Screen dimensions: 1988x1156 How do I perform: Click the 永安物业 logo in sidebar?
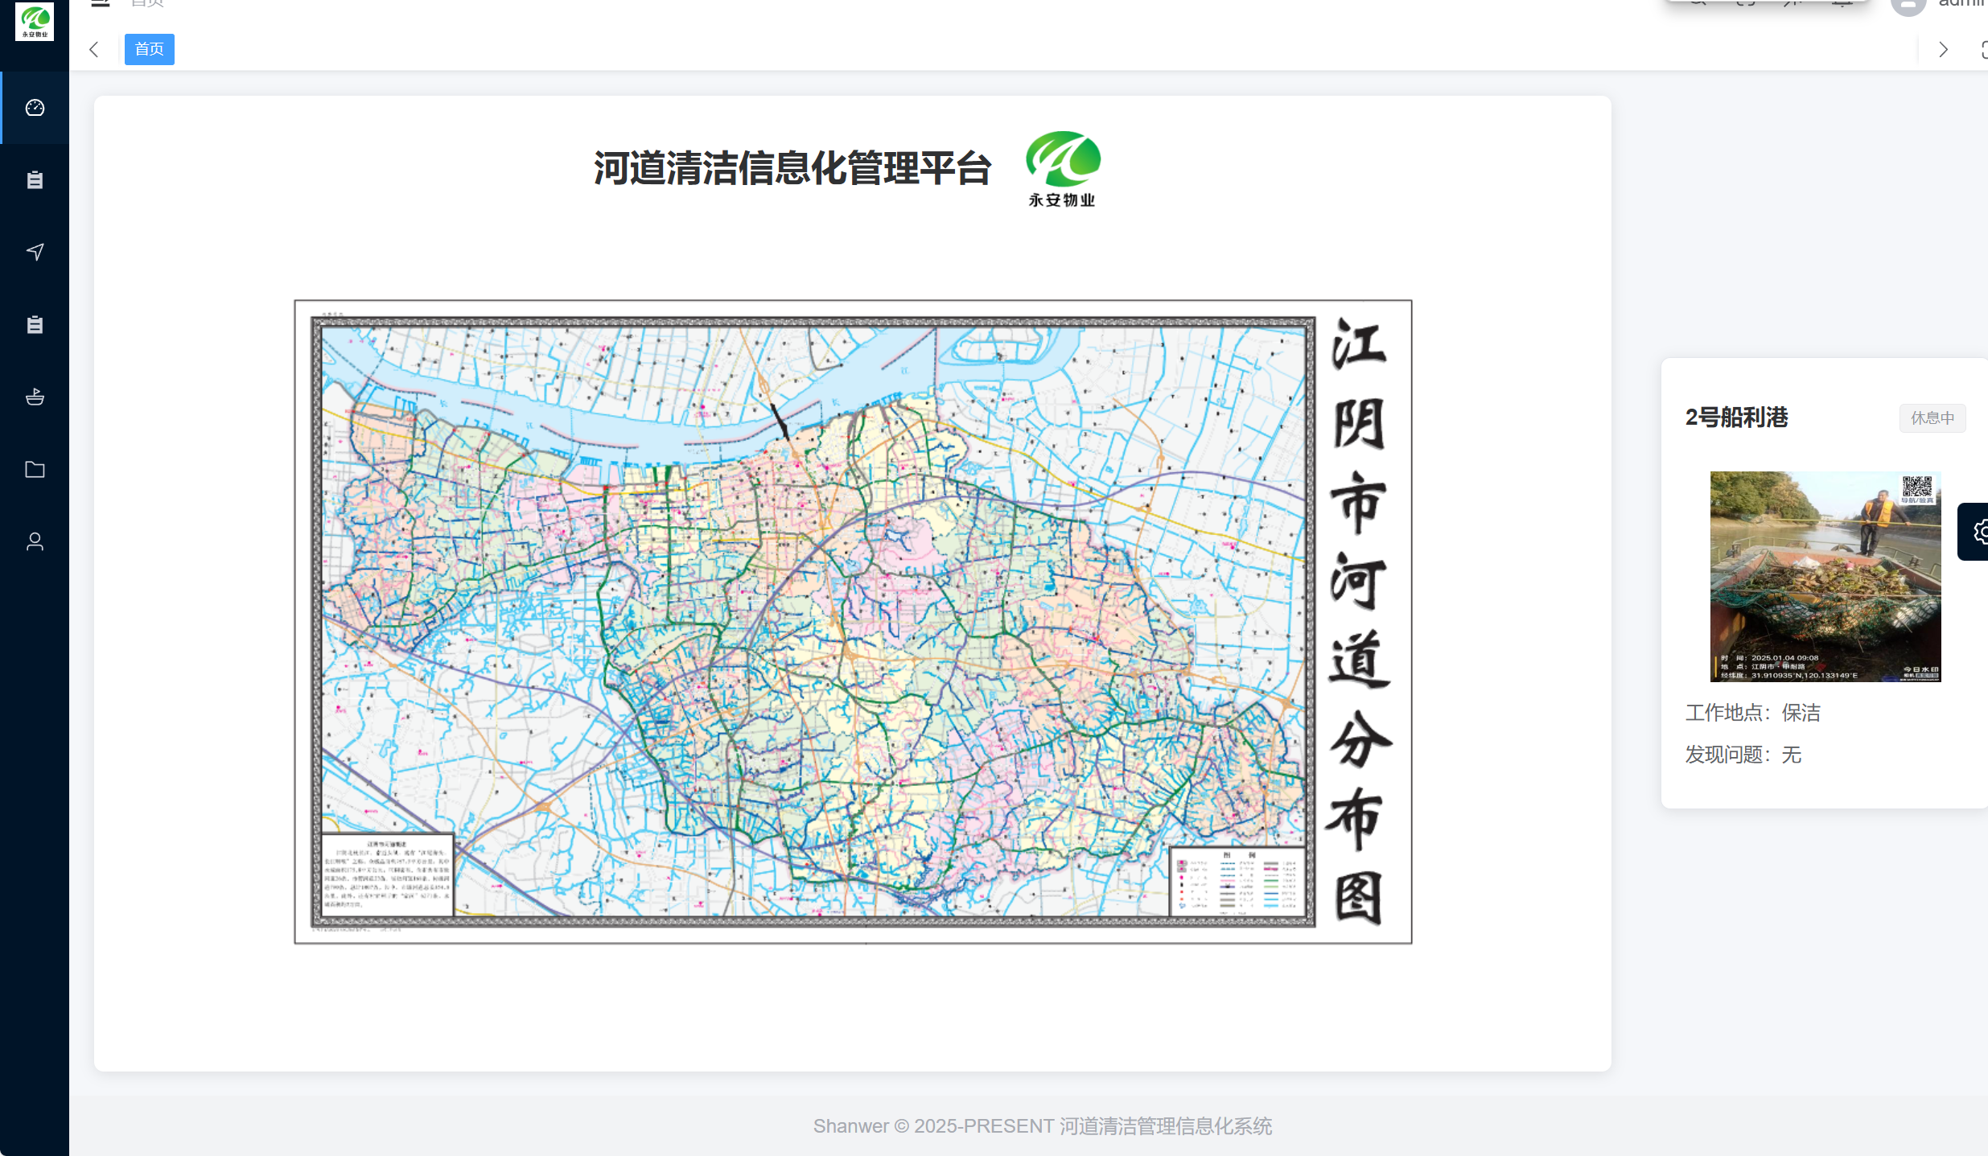(x=35, y=21)
